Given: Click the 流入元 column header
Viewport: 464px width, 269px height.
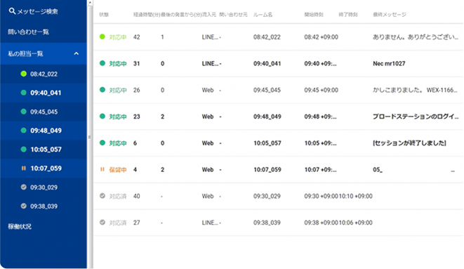Looking at the screenshot, I should tap(209, 15).
